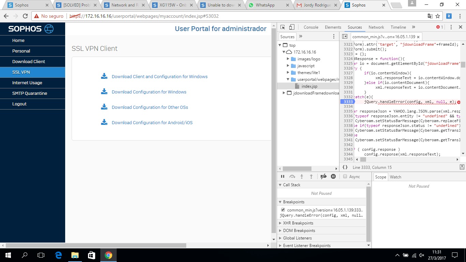The width and height of the screenshot is (466, 262).
Task: Open the Download Client sidebar item
Action: point(32,61)
